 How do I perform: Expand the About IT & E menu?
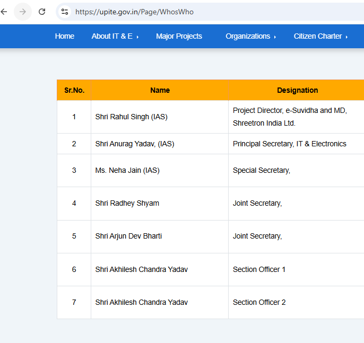115,36
